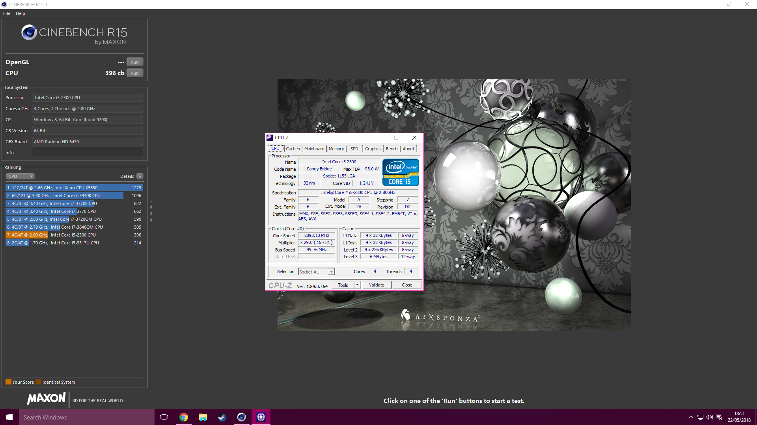This screenshot has width=757, height=425.
Task: Minimize the CPU-Z window
Action: (x=378, y=138)
